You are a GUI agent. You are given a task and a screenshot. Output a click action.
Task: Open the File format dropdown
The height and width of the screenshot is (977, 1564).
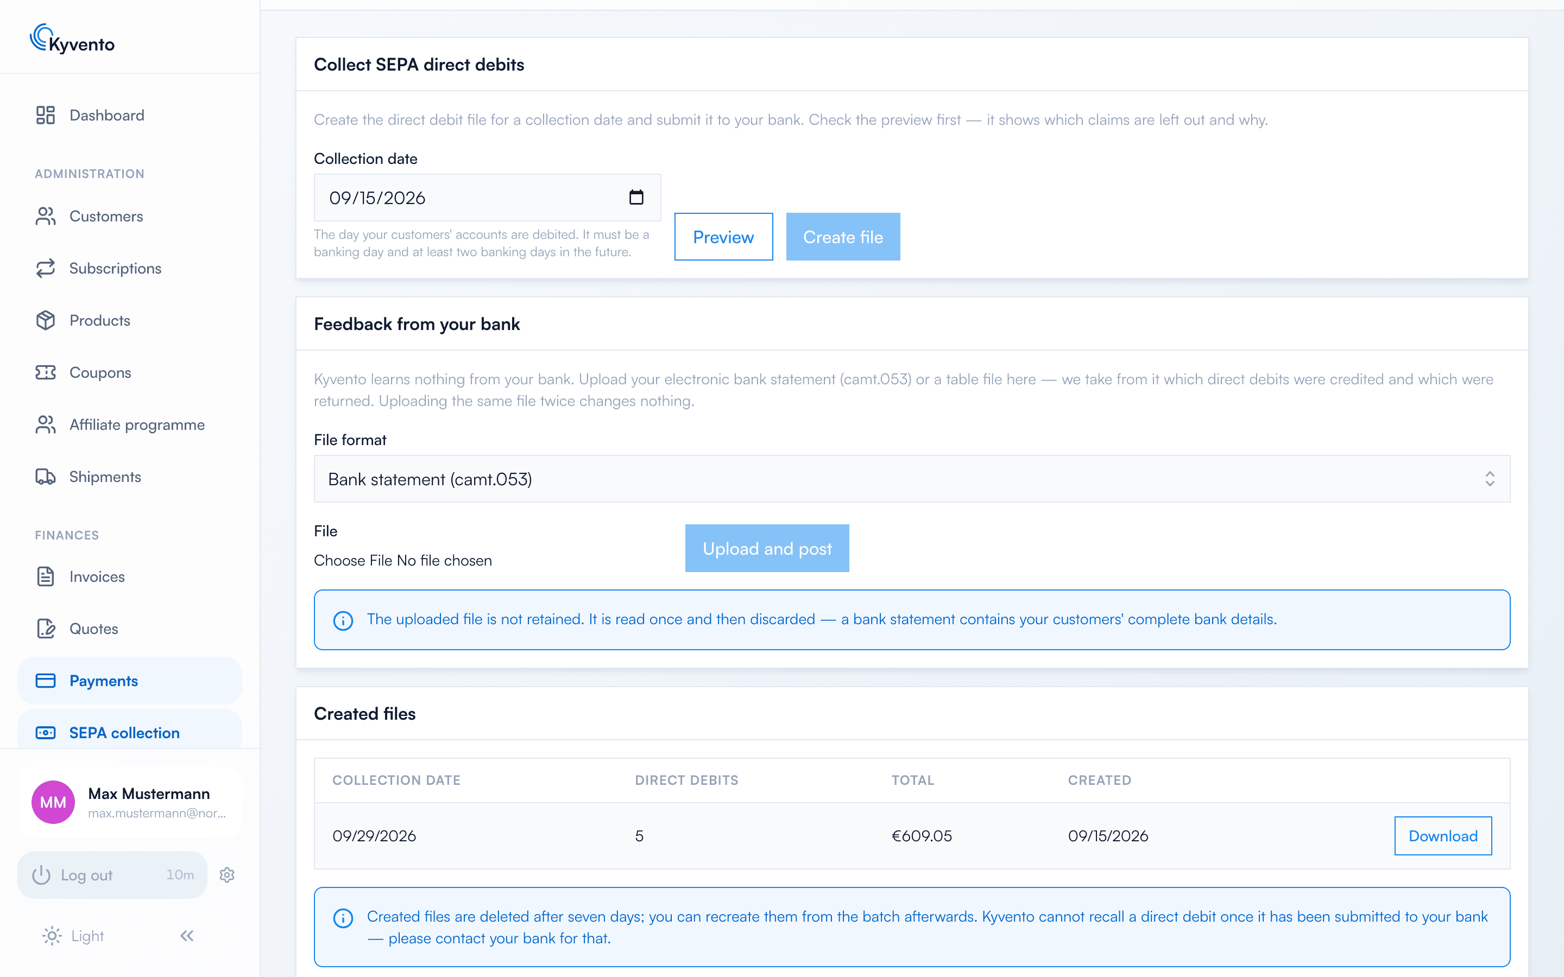(912, 479)
